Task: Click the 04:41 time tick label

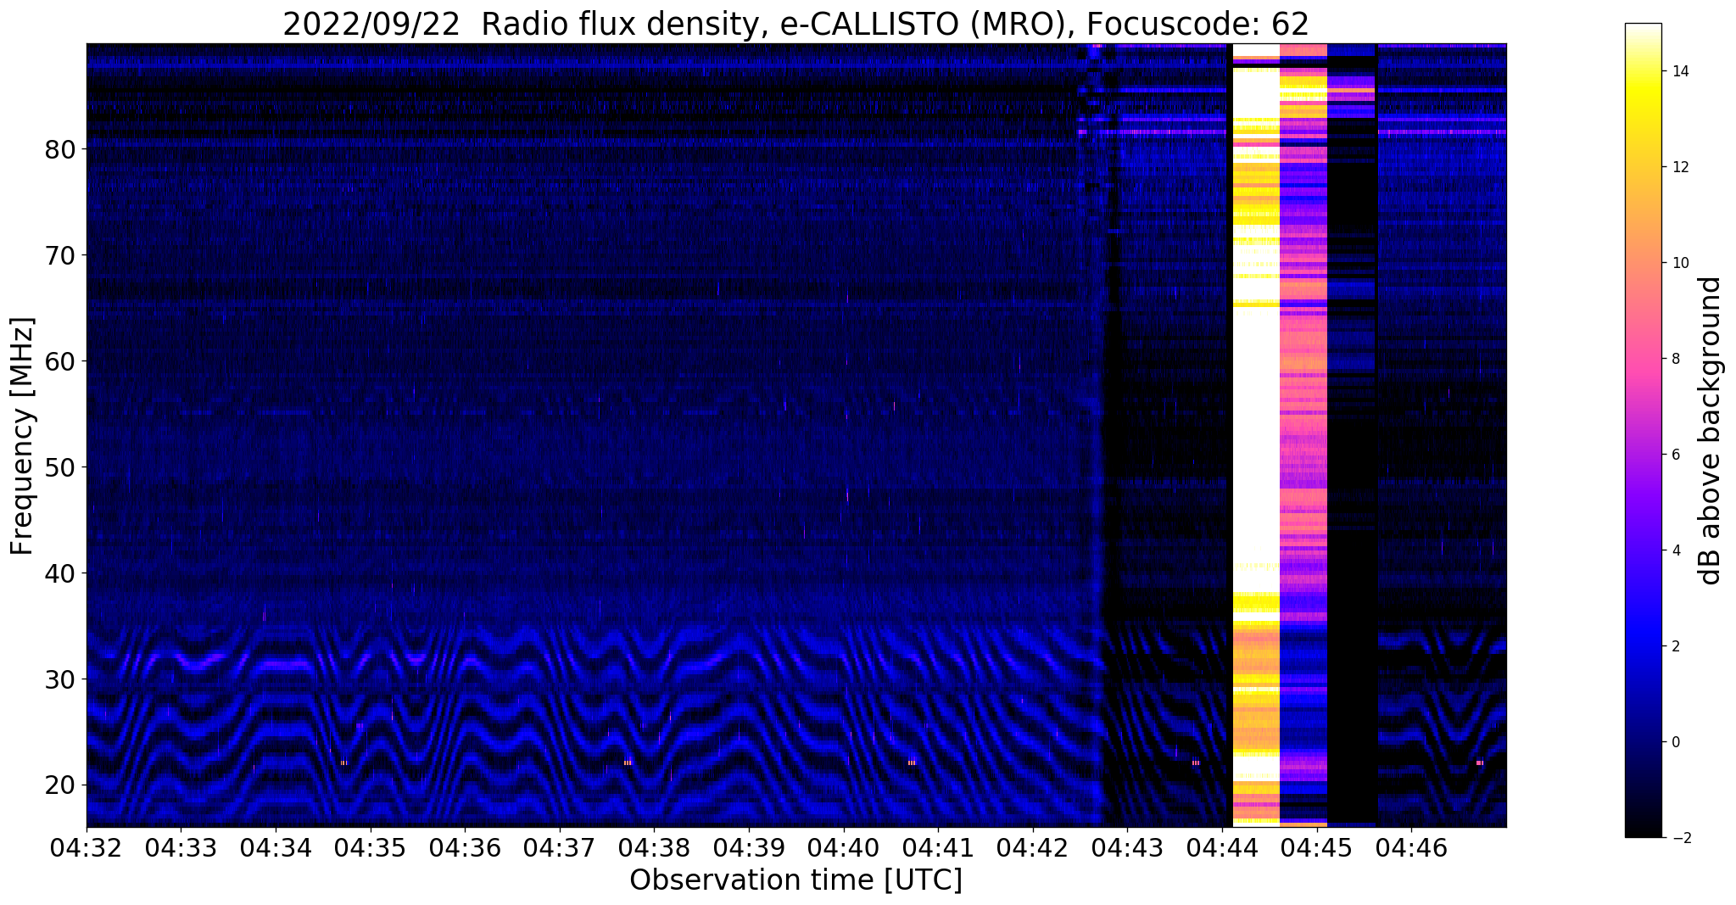Action: 938,847
